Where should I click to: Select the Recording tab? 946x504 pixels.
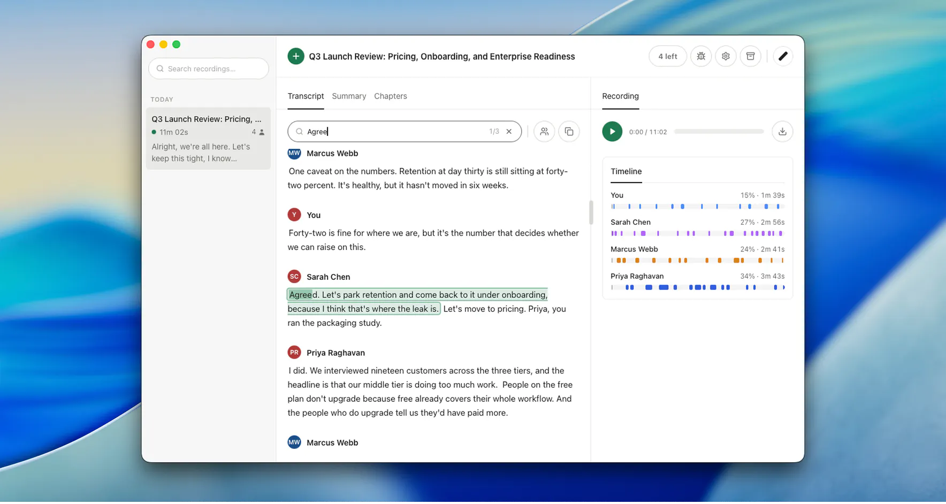coord(620,96)
